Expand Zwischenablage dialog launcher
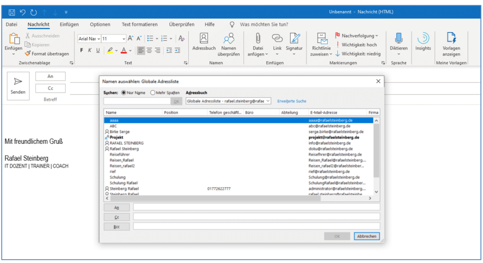Image resolution: width=483 pixels, height=263 pixels. [72, 63]
